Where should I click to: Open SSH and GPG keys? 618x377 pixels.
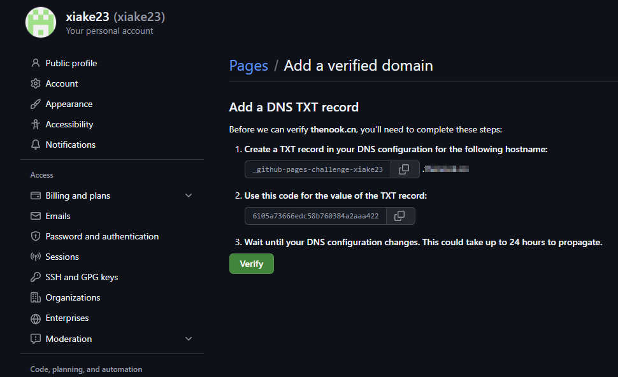82,277
